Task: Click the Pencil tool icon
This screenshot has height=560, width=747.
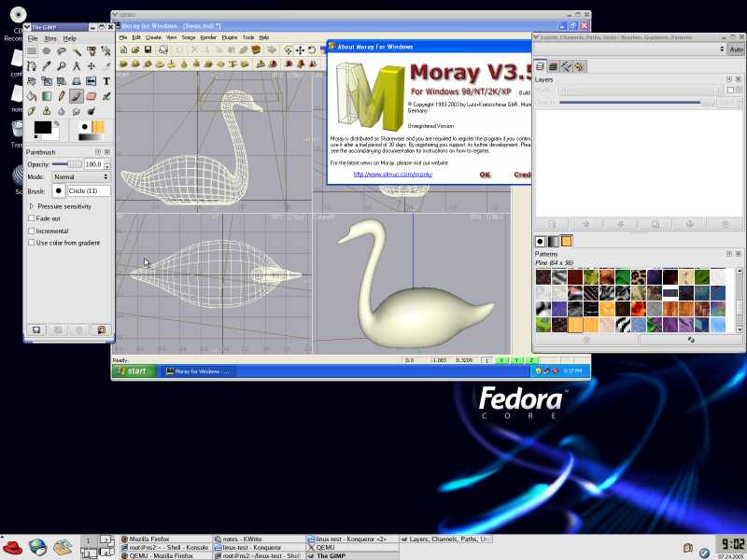Action: click(x=62, y=96)
